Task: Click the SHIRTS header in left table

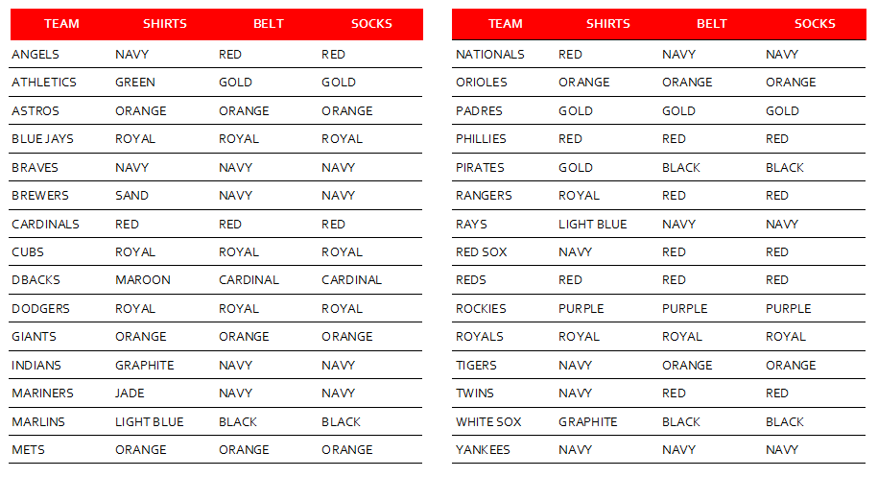Action: coord(165,24)
